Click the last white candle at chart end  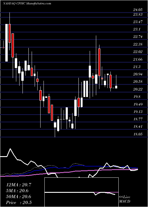tap(116, 87)
